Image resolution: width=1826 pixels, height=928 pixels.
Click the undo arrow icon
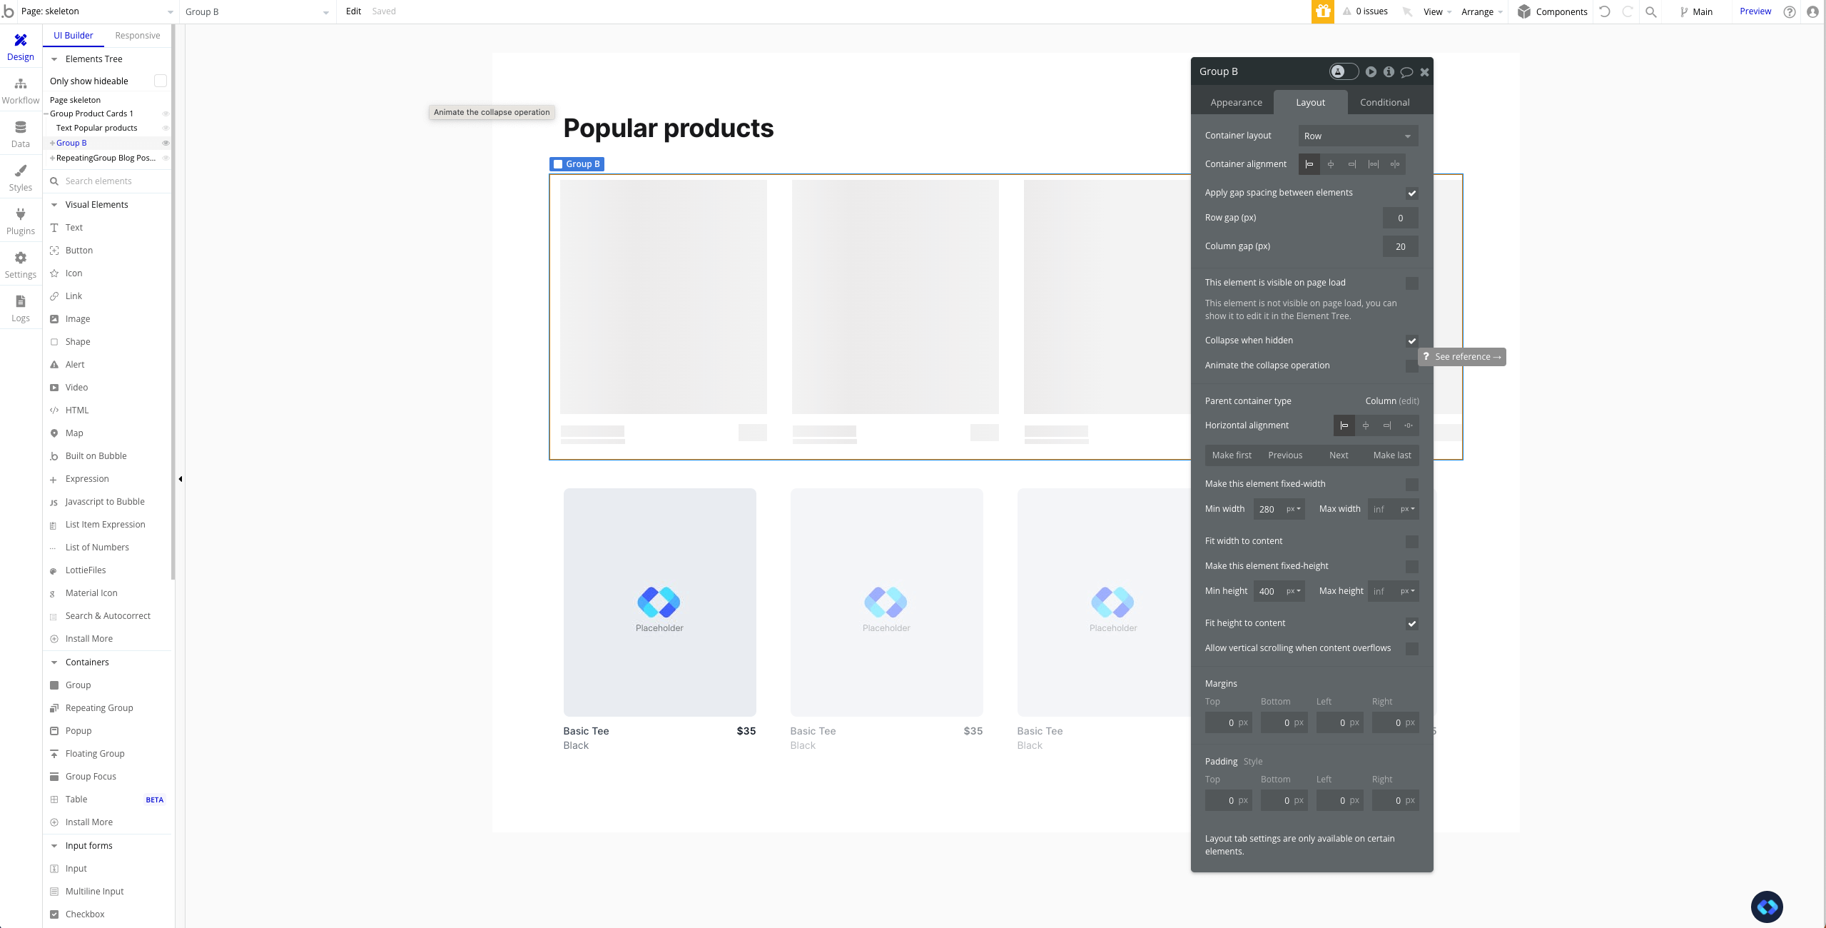click(x=1605, y=11)
